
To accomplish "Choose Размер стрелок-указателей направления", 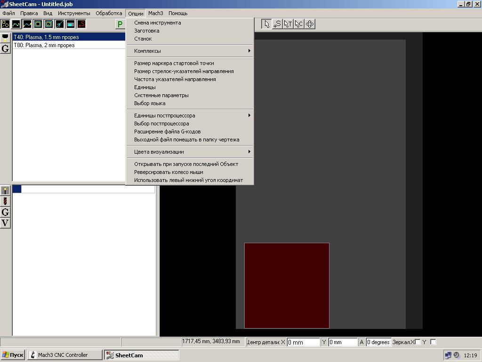I will pos(190,71).
